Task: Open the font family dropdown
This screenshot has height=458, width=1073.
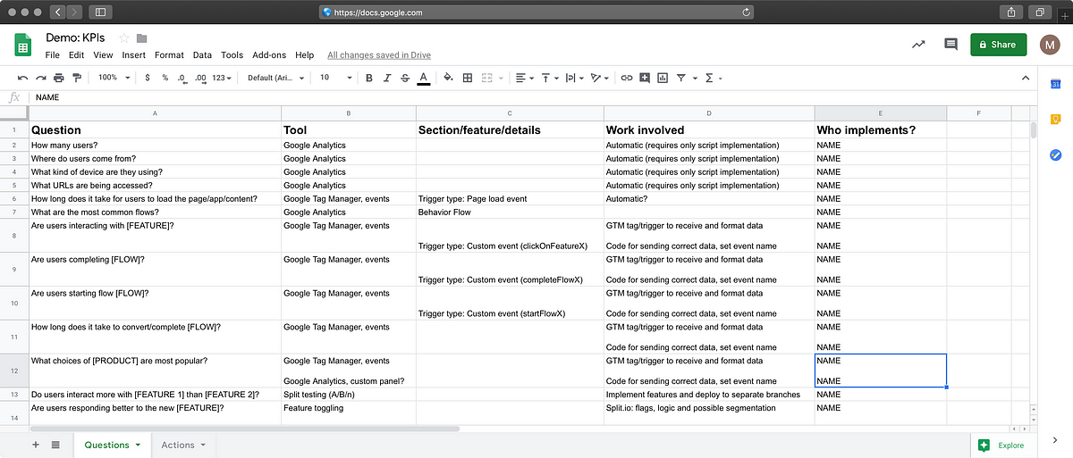Action: coord(275,78)
